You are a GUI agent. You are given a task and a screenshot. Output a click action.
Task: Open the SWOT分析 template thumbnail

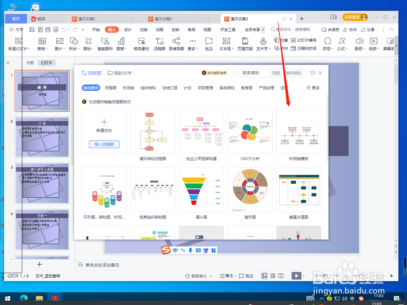coord(250,131)
